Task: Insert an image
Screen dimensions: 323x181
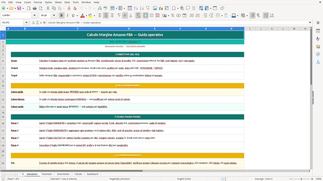Action: click(155, 8)
